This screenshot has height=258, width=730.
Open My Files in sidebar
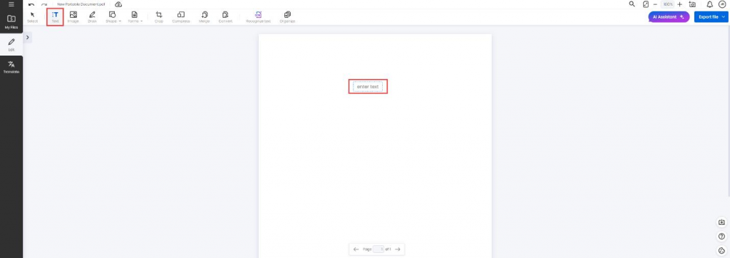[x=11, y=21]
